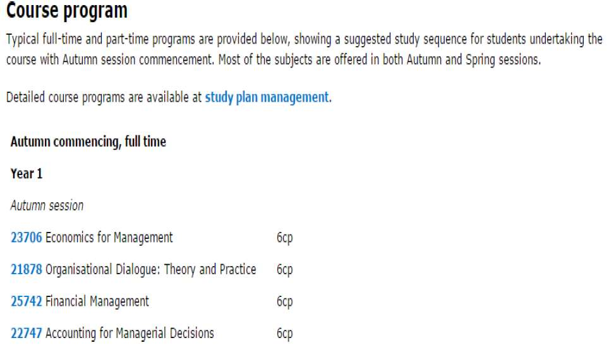Click the paragraph line starting 'Typical full-time'

click(304, 40)
